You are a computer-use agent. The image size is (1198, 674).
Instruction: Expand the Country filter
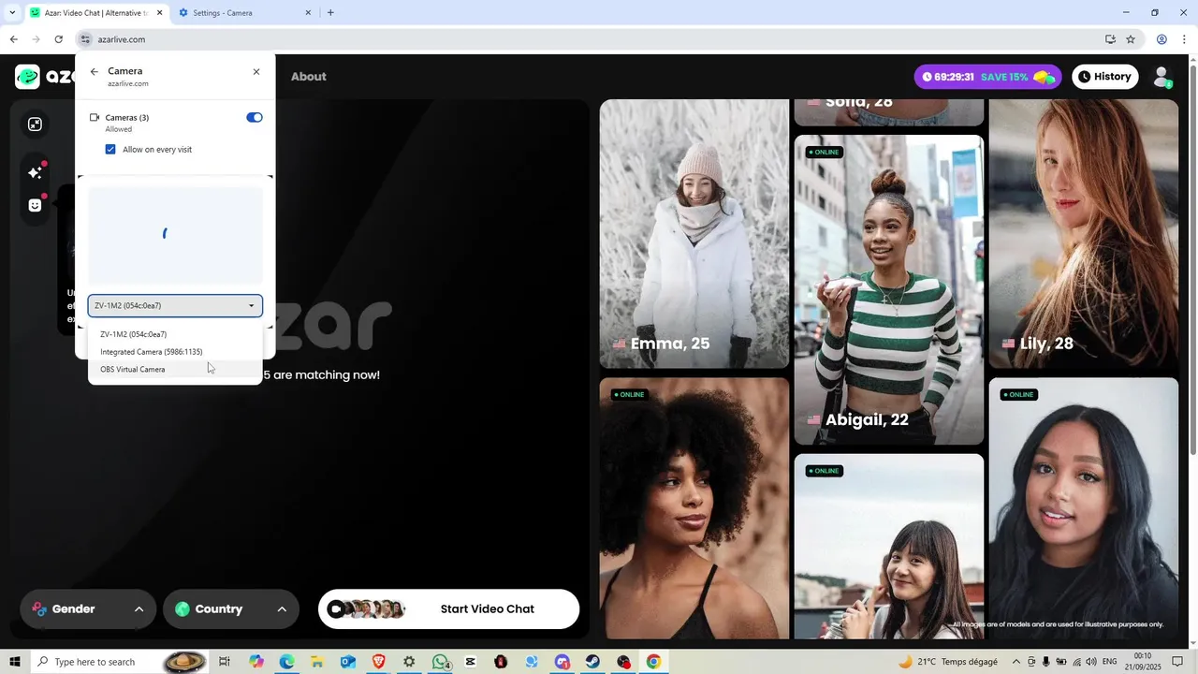pos(231,609)
